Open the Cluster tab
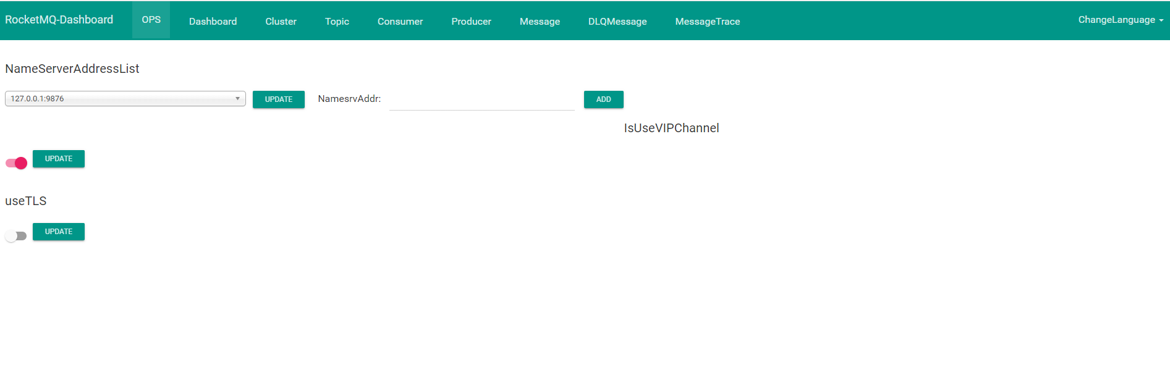 (281, 21)
